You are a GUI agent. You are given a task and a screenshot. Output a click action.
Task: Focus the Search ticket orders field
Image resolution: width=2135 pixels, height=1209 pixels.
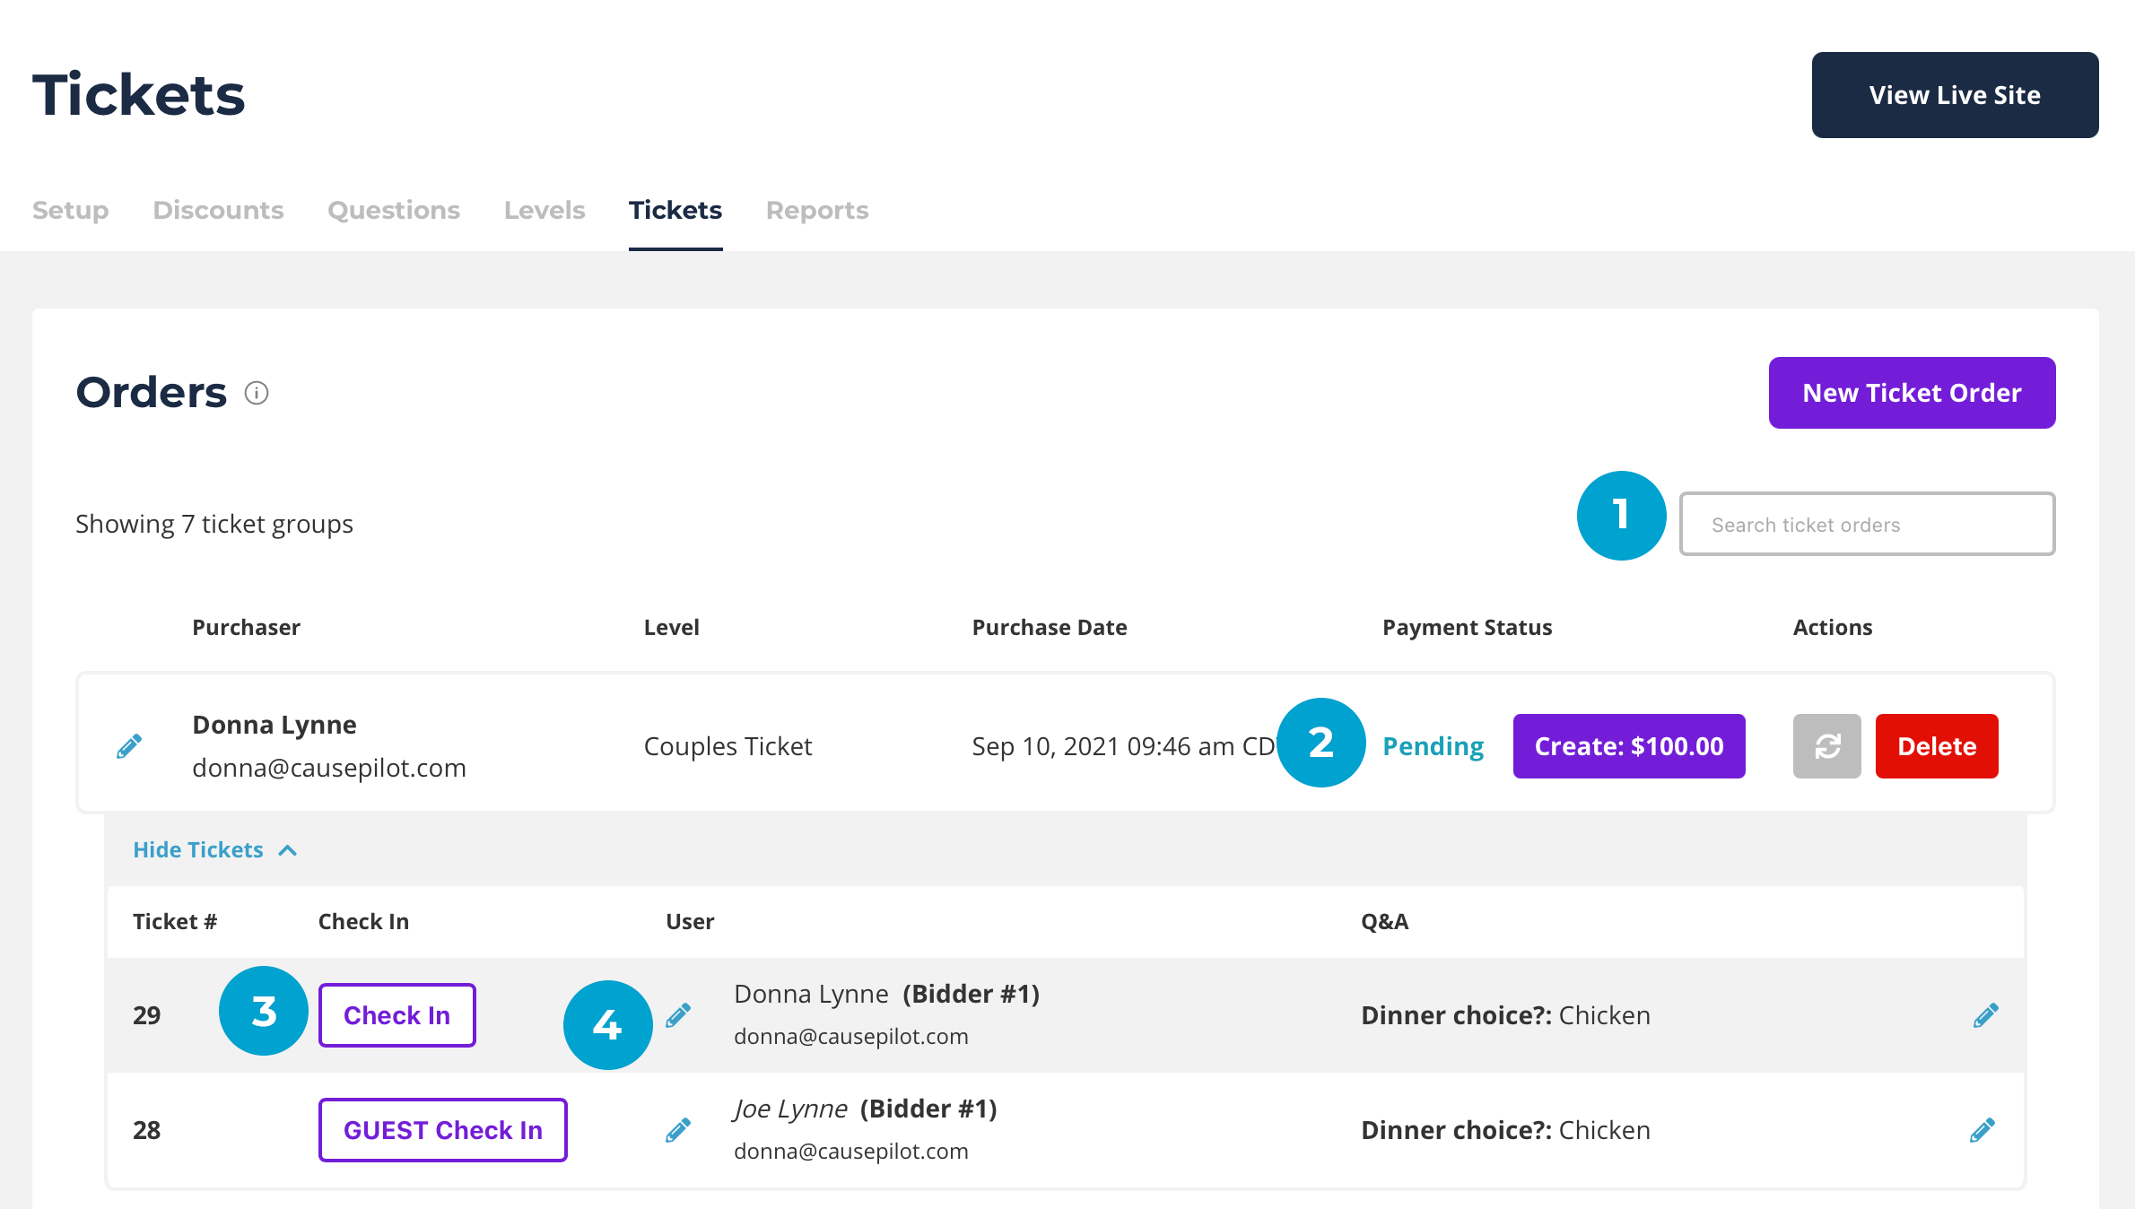click(1867, 525)
